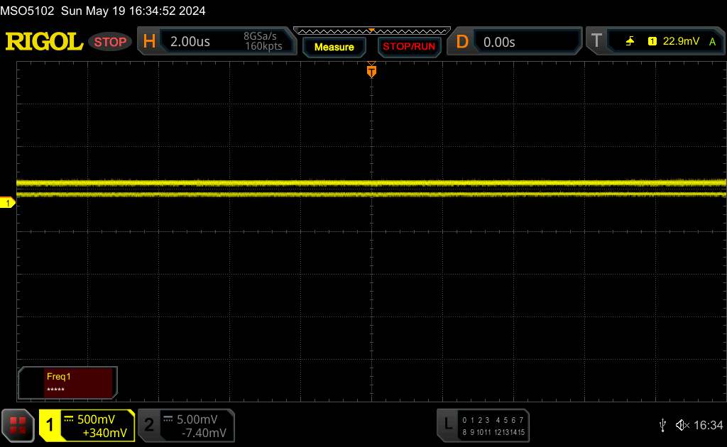The width and height of the screenshot is (727, 447).
Task: Click channel 1 DC coupling icon
Action: click(69, 419)
